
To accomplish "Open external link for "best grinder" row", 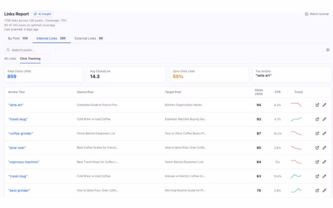I will pyautogui.click(x=317, y=191).
